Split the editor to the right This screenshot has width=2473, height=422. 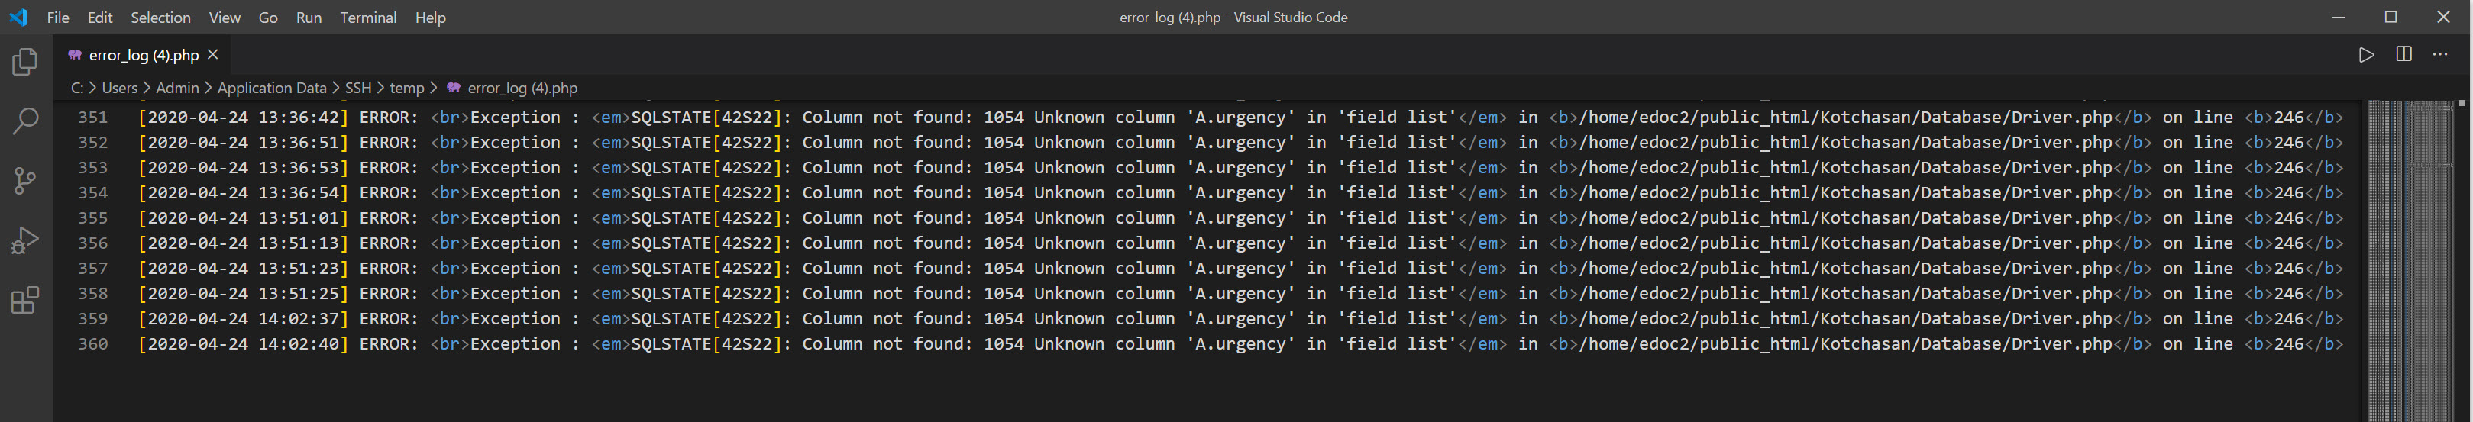(2403, 55)
